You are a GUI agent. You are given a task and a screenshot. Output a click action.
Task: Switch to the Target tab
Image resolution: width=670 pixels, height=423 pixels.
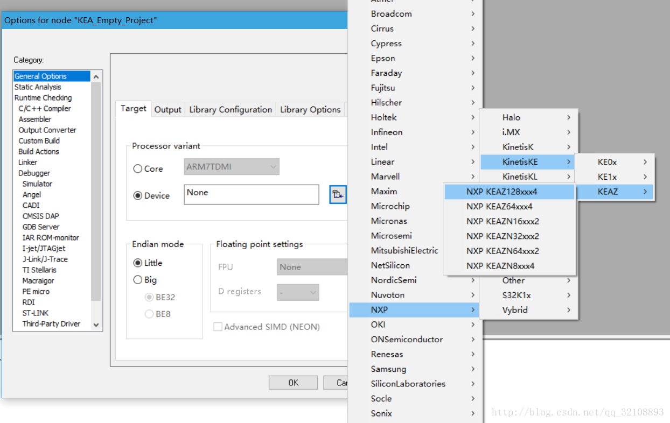[133, 109]
